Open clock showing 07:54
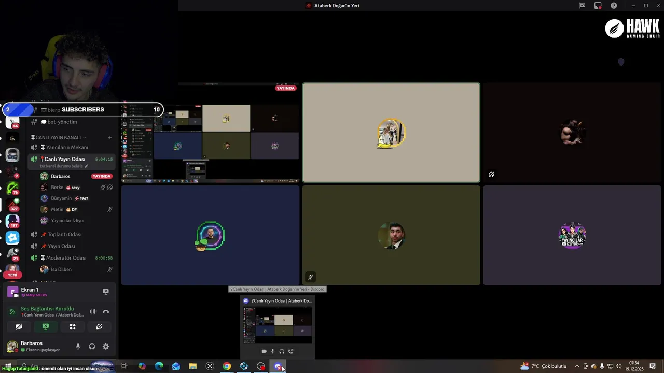The width and height of the screenshot is (664, 373). (x=634, y=366)
